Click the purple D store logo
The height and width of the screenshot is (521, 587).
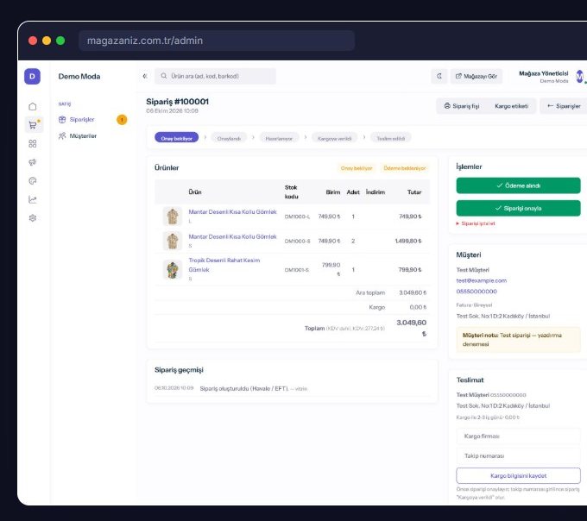point(32,76)
